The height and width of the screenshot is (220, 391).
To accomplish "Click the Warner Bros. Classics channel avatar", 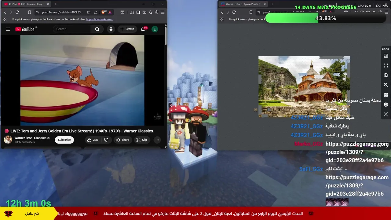I will (8, 140).
